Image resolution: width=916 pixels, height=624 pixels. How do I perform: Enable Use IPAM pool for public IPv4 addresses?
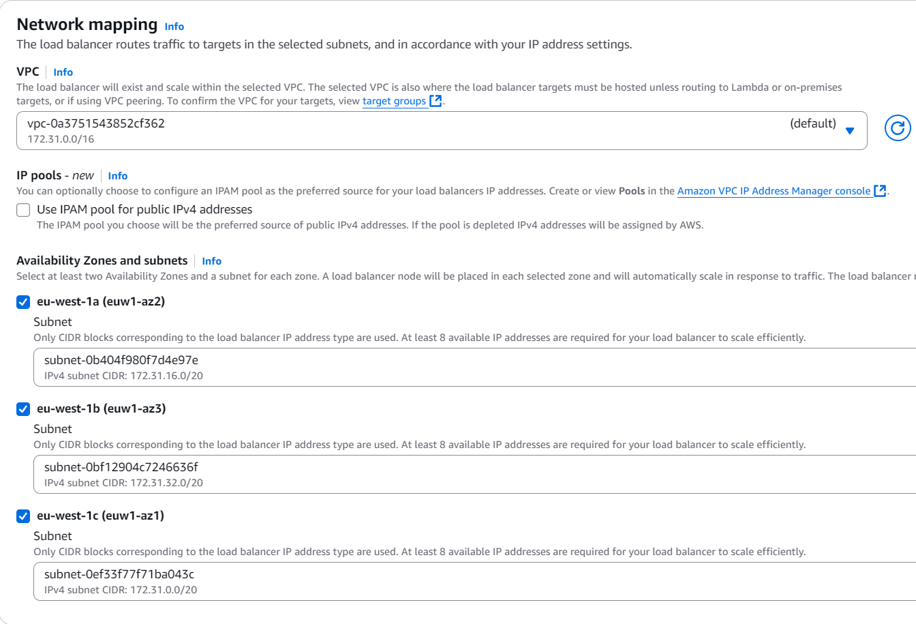tap(24, 210)
